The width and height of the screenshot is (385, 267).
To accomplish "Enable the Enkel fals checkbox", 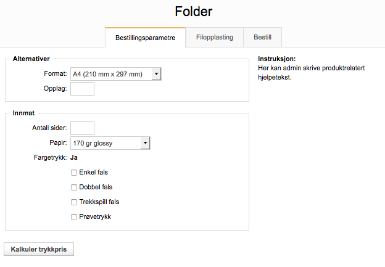I will (74, 173).
